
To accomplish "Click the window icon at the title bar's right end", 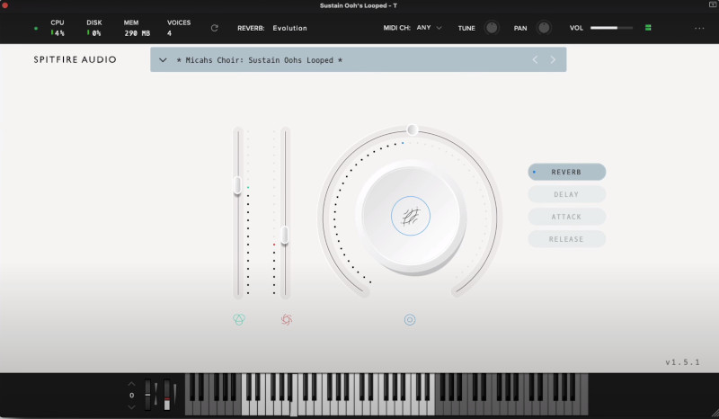I will pyautogui.click(x=713, y=5).
